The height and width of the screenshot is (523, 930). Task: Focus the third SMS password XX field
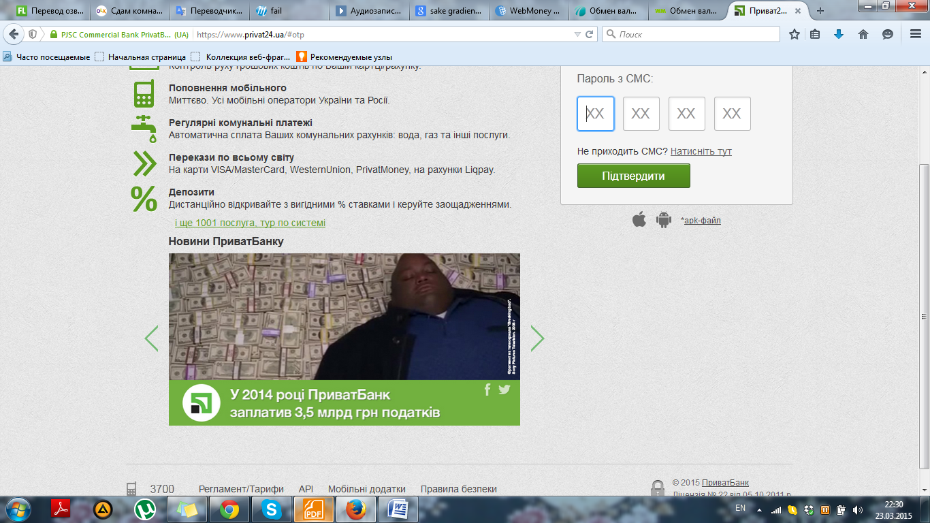coord(686,114)
